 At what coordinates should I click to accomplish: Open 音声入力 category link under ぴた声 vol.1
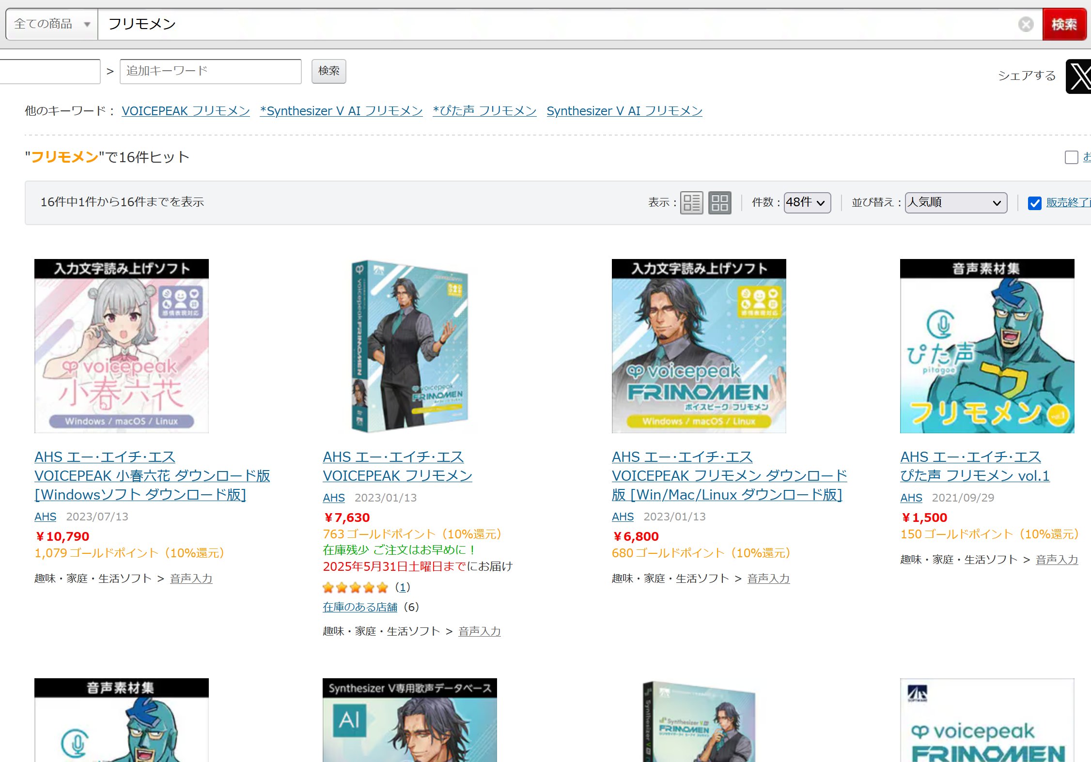(x=1057, y=560)
